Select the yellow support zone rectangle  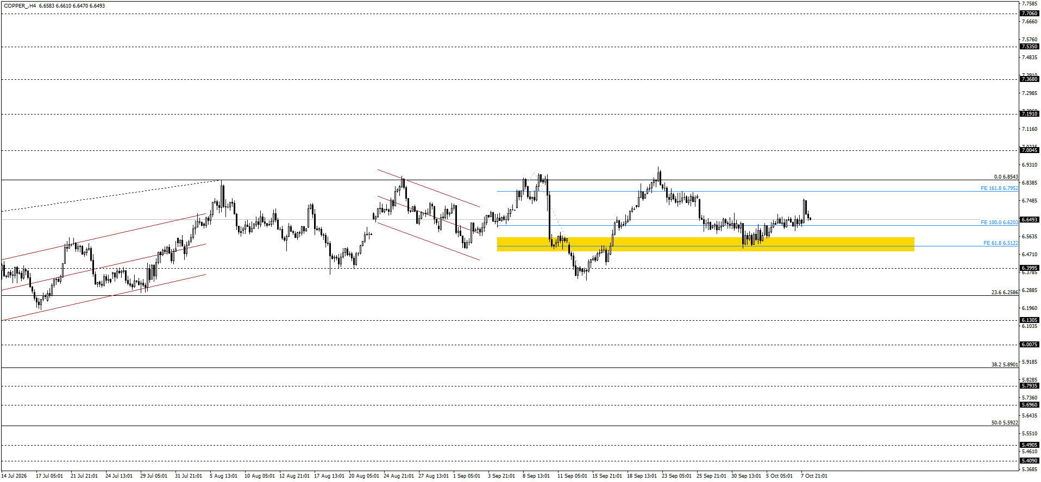coord(705,244)
